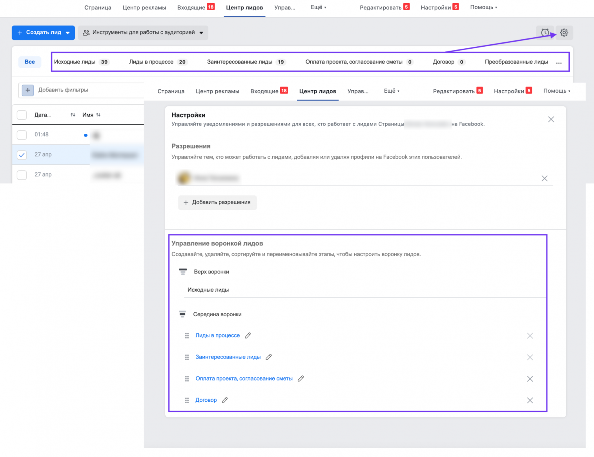Delete the Лиды в процессе stage
The width and height of the screenshot is (594, 457).
pos(530,336)
